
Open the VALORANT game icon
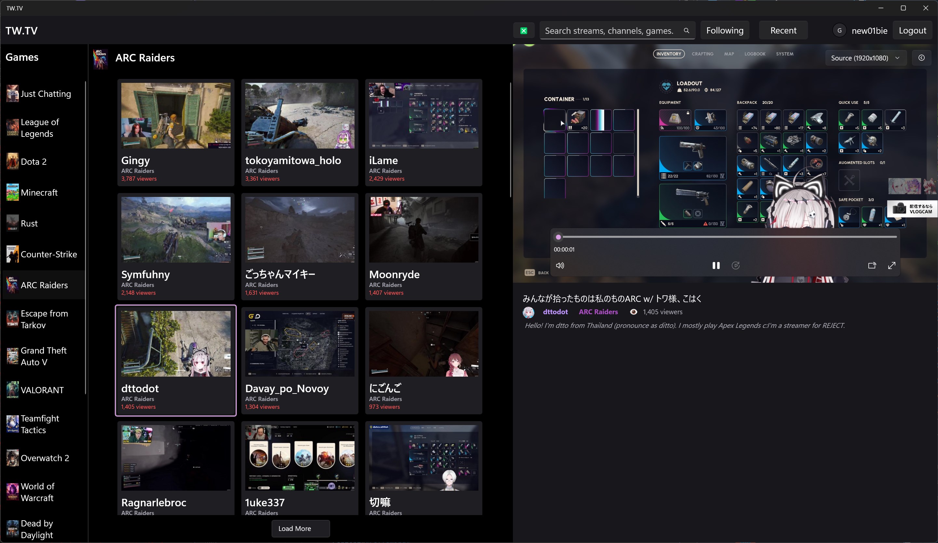point(12,390)
